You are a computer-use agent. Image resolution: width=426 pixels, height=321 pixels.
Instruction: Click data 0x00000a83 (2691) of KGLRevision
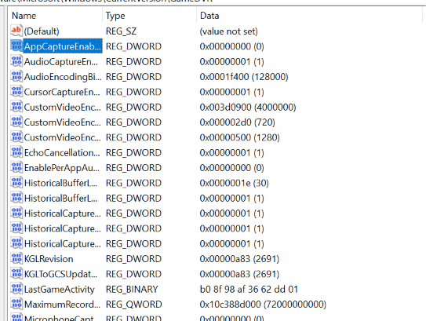239,259
